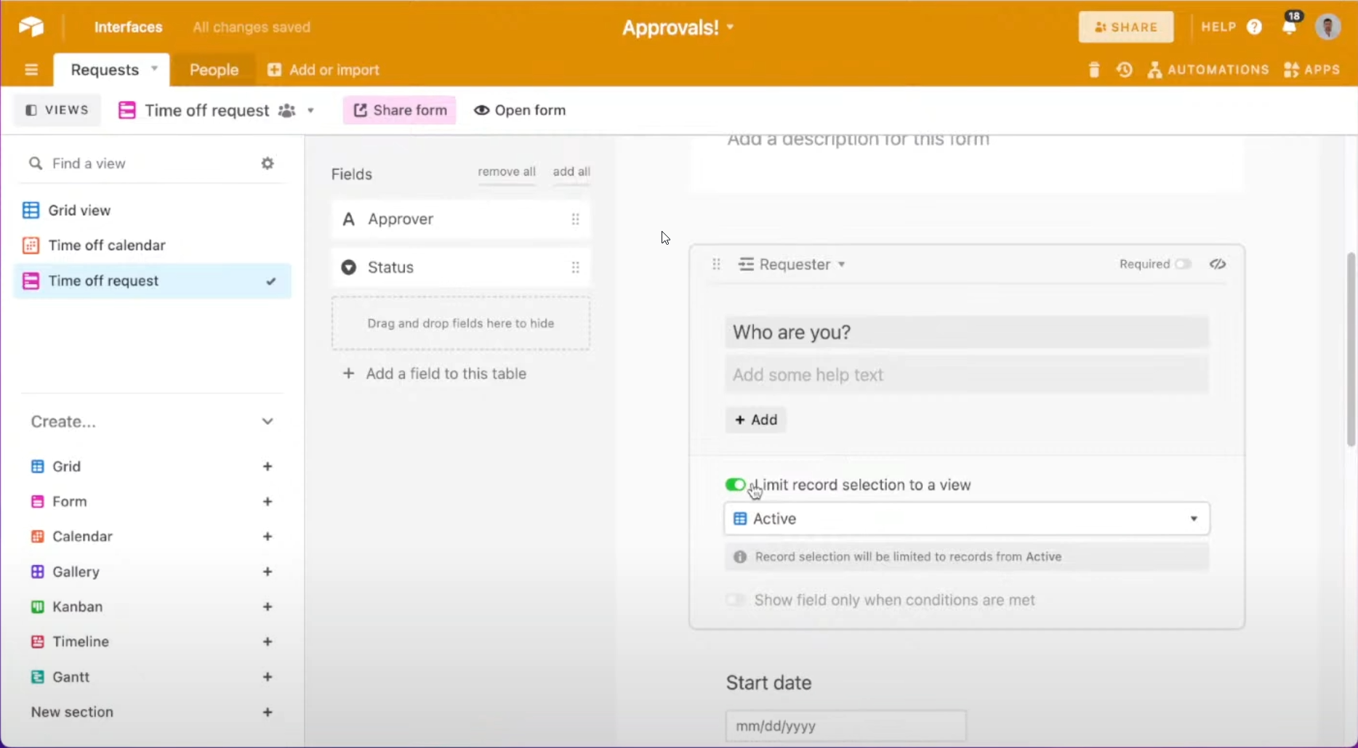Open the Requests table dropdown arrow
This screenshot has height=748, width=1358.
click(154, 69)
